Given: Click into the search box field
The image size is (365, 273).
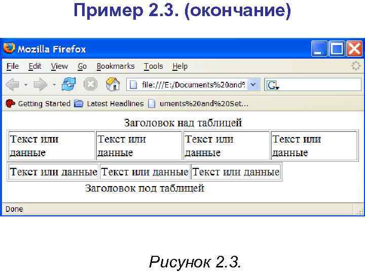Looking at the screenshot, I should 313,84.
